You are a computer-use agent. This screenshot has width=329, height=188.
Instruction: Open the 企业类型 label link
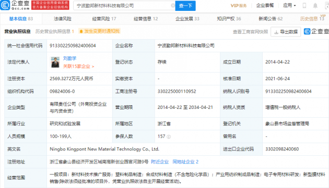16,107
